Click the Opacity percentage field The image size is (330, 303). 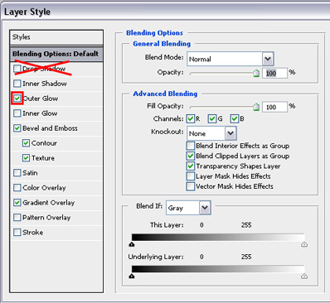[274, 73]
